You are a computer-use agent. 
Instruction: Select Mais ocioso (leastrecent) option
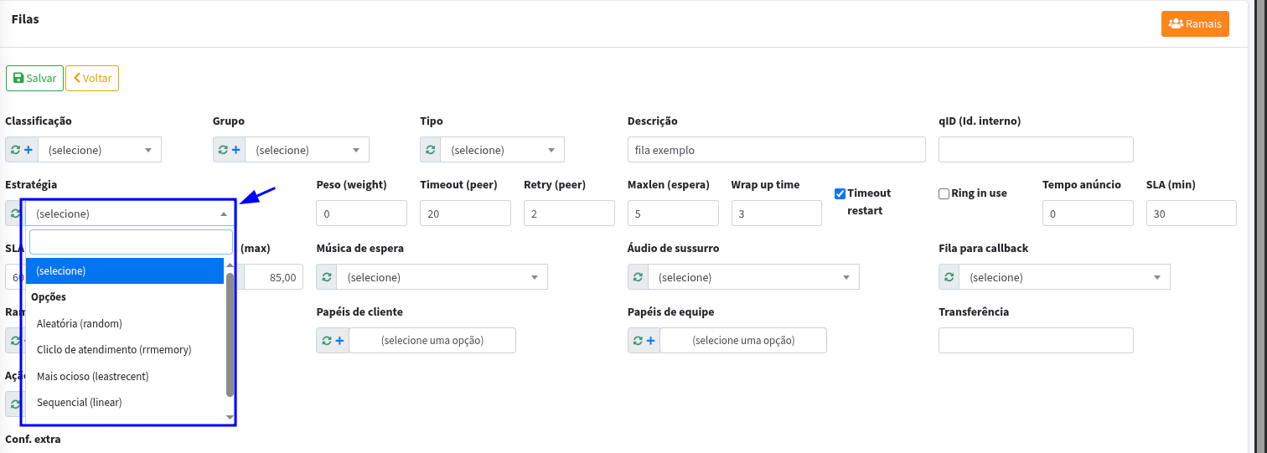coord(92,376)
